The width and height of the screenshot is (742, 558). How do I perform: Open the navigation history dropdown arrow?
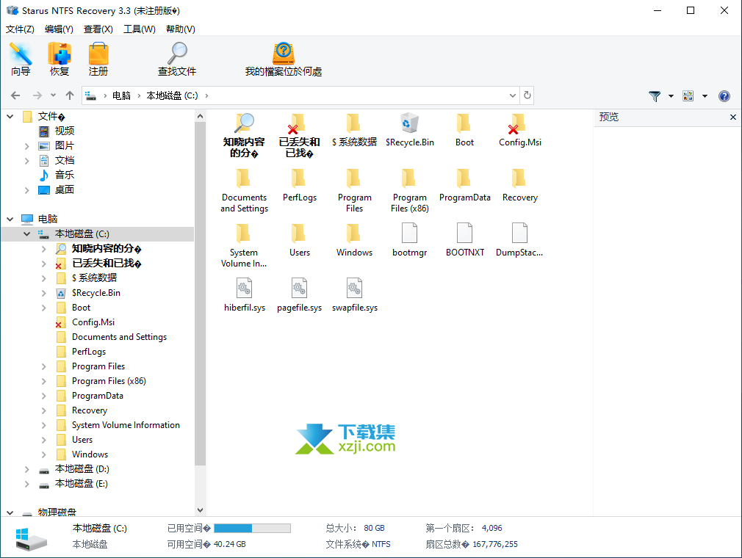click(54, 95)
